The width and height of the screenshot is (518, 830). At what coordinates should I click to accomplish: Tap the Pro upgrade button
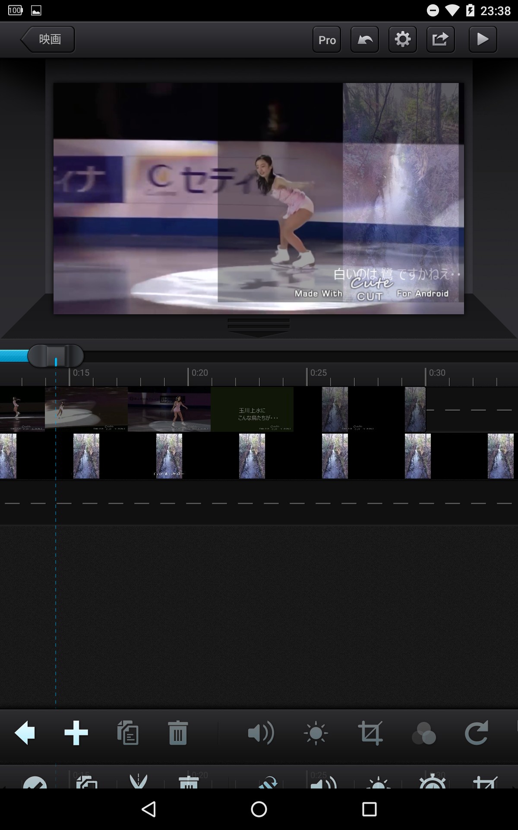(327, 39)
